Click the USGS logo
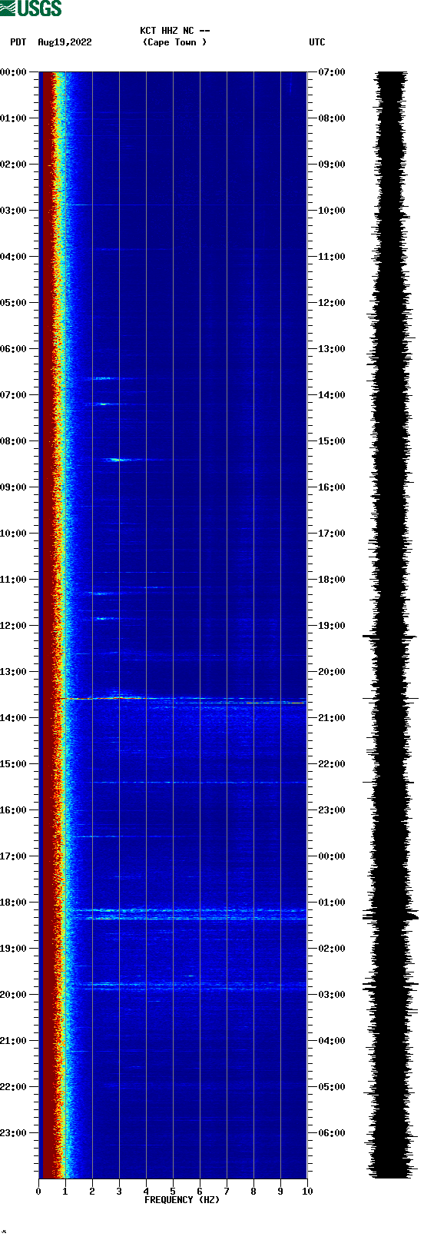This screenshot has height=1240, width=424. pyautogui.click(x=31, y=8)
